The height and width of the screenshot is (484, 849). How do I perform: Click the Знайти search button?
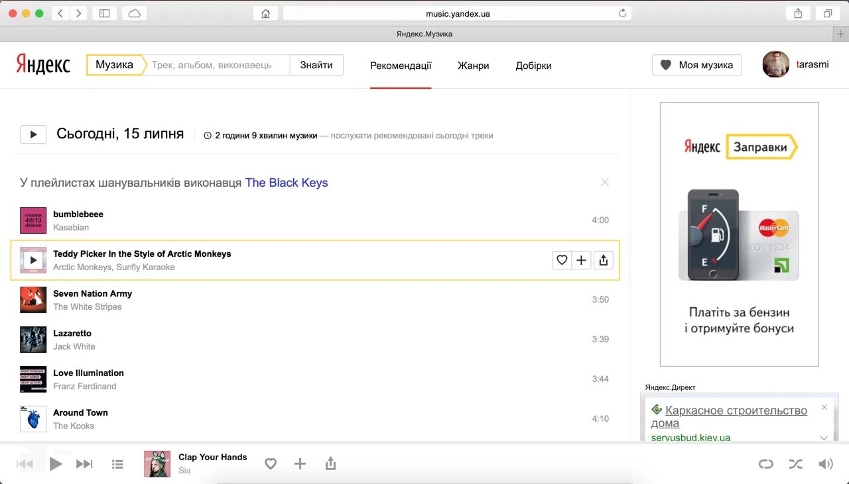(x=316, y=65)
